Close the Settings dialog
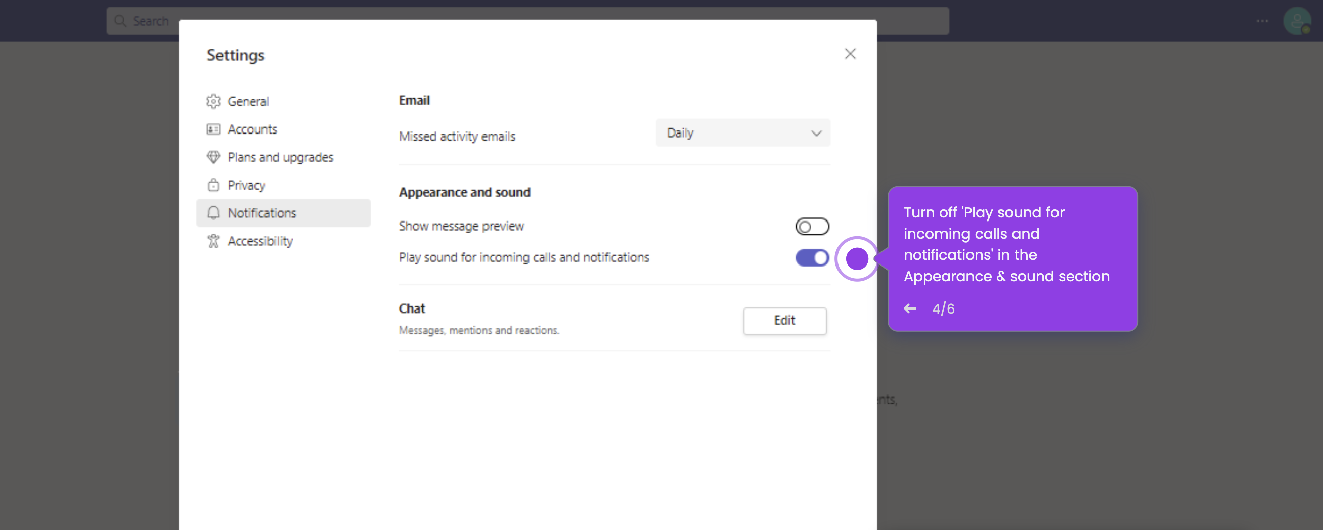This screenshot has width=1323, height=530. click(850, 54)
